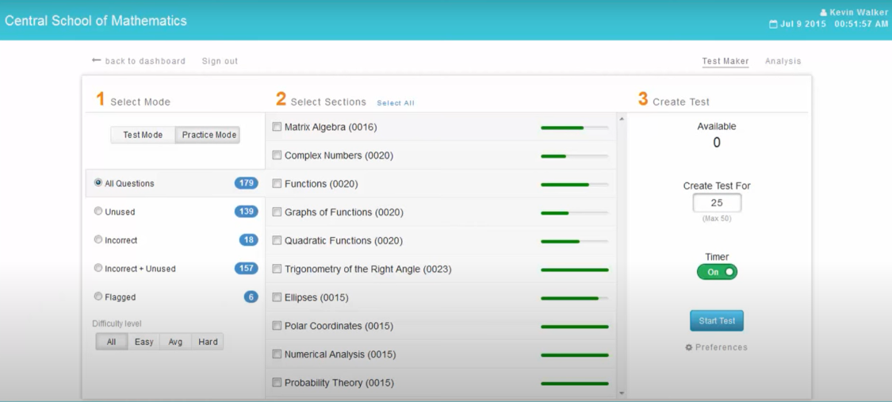The height and width of the screenshot is (402, 892).
Task: Click the Complex Numbers progress bar
Action: pyautogui.click(x=574, y=156)
